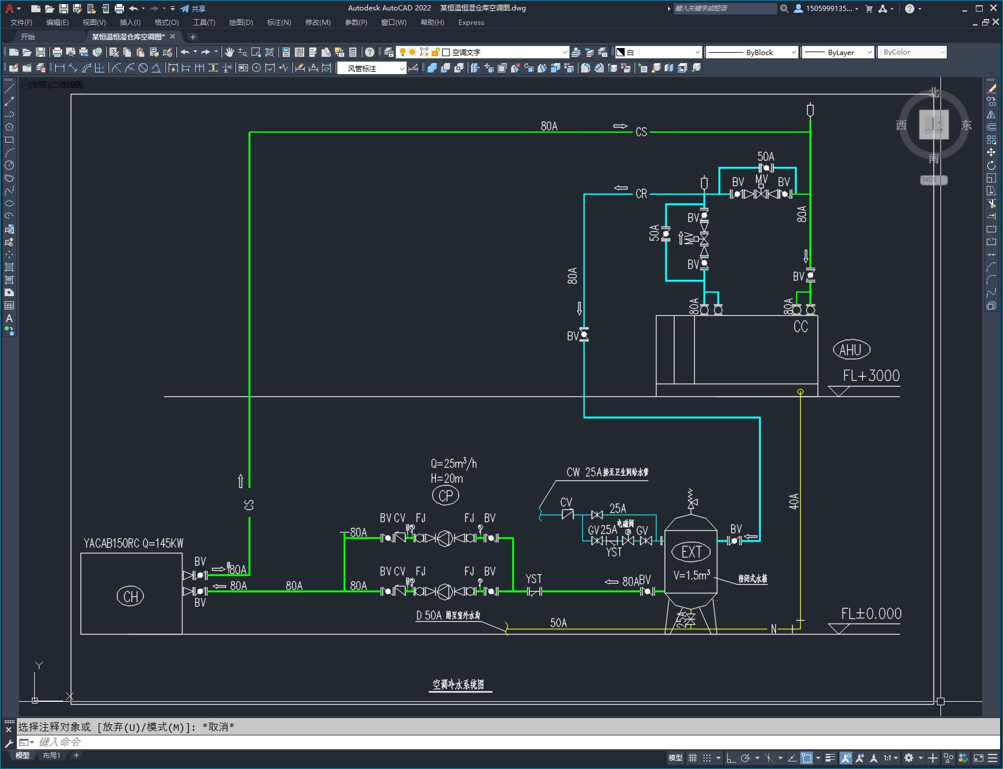Click the WCS label below ViewCube
This screenshot has width=1003, height=769.
pos(933,180)
